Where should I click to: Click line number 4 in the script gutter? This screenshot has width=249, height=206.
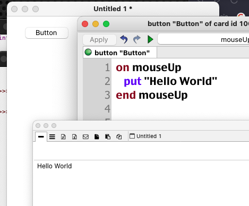tap(107, 109)
